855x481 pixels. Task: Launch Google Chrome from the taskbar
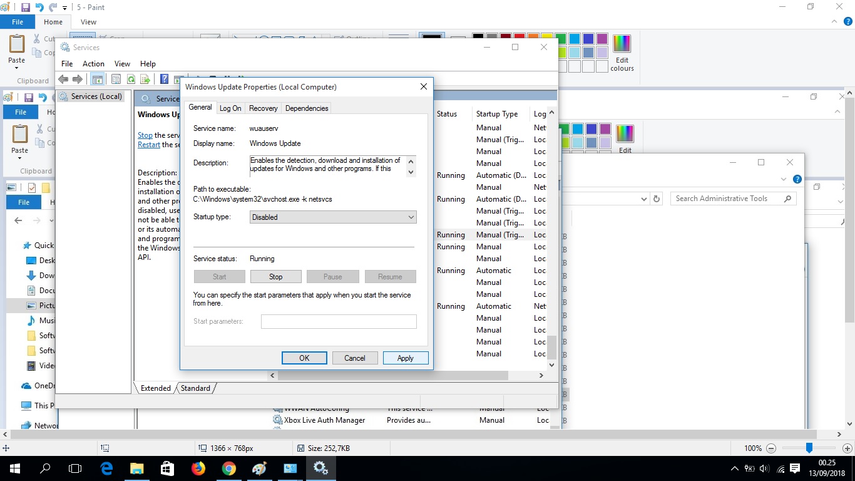click(229, 468)
